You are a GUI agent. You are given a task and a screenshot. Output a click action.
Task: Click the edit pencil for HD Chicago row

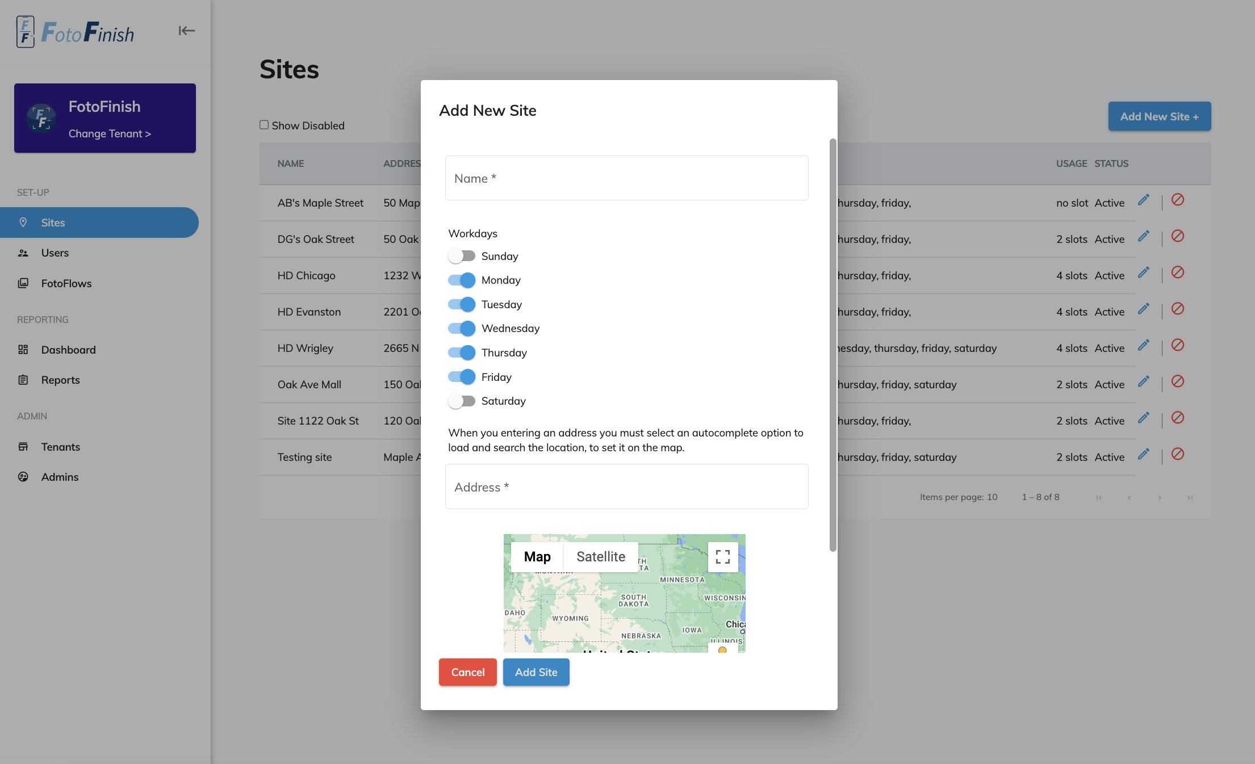[x=1143, y=272]
